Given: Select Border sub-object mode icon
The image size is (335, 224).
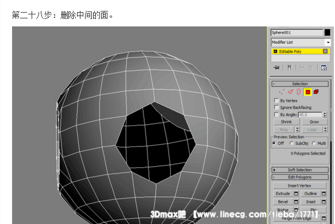Looking at the screenshot, I should click(x=298, y=92).
